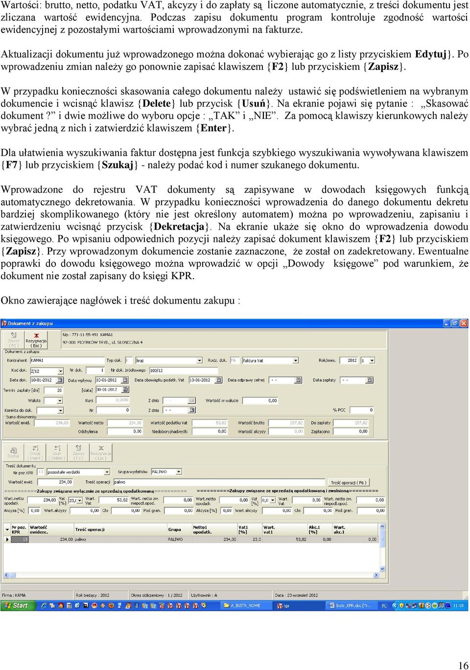The height and width of the screenshot is (670, 470).
Task: Click the Treść operacji column header
Action: [x=120, y=530]
